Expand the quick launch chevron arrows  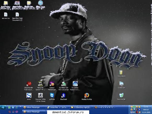click(x=20, y=107)
